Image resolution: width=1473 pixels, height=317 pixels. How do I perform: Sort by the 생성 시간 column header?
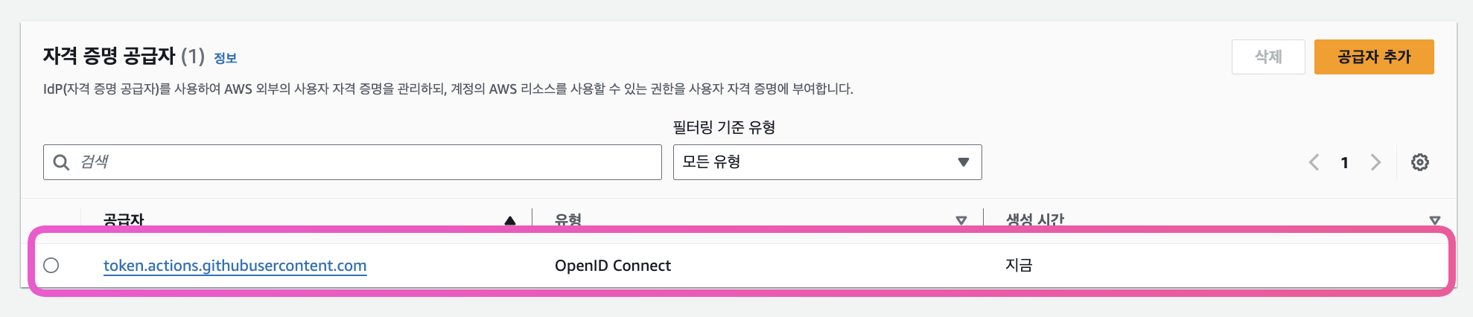(1035, 220)
